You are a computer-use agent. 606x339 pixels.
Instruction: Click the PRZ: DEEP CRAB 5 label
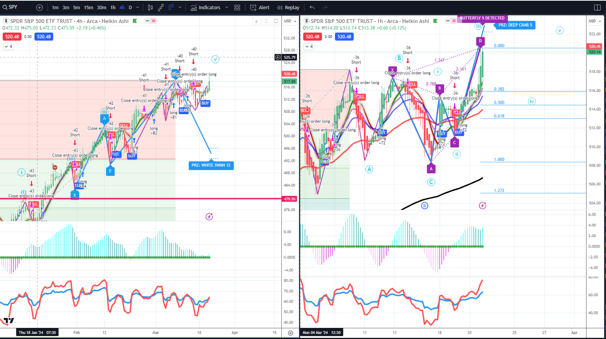(515, 25)
